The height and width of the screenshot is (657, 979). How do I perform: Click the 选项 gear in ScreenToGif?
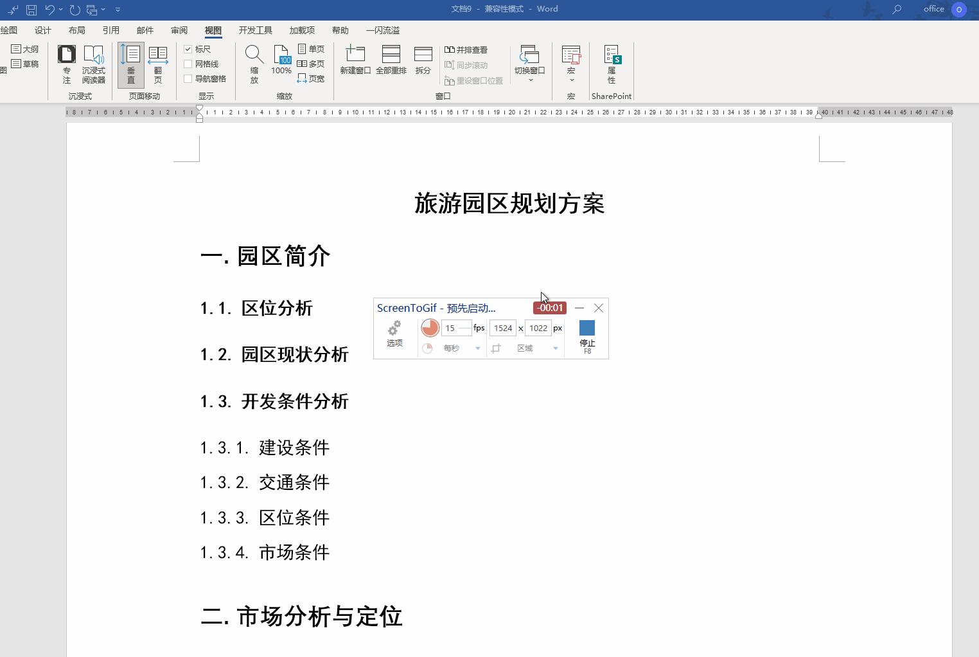(x=394, y=332)
